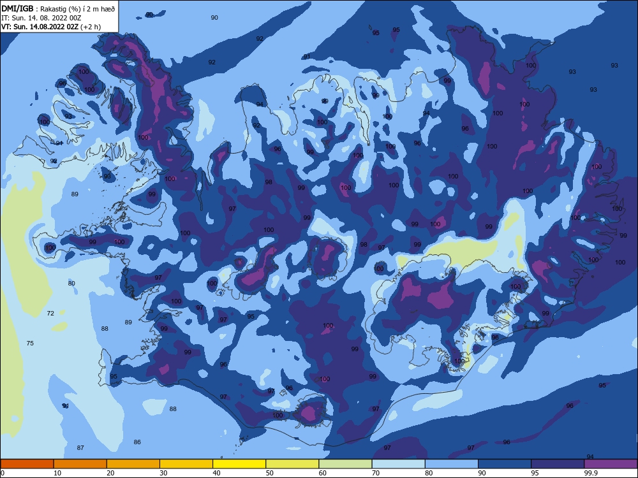
Task: Select the 10–20 orange legend swatch
Action: (80, 464)
